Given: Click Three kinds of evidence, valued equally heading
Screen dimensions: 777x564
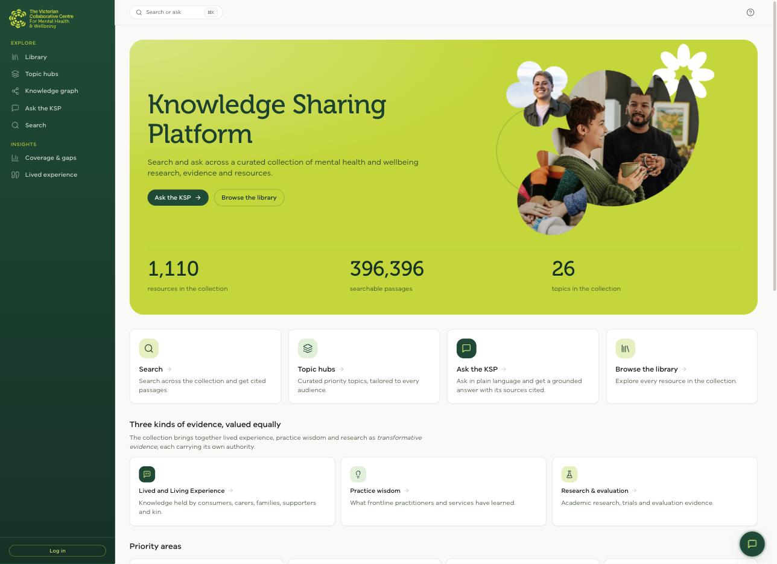Looking at the screenshot, I should point(205,424).
